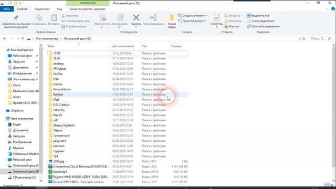Select the Constantine.City.of.Demons video file
336x189 pixels.
pos(118,166)
